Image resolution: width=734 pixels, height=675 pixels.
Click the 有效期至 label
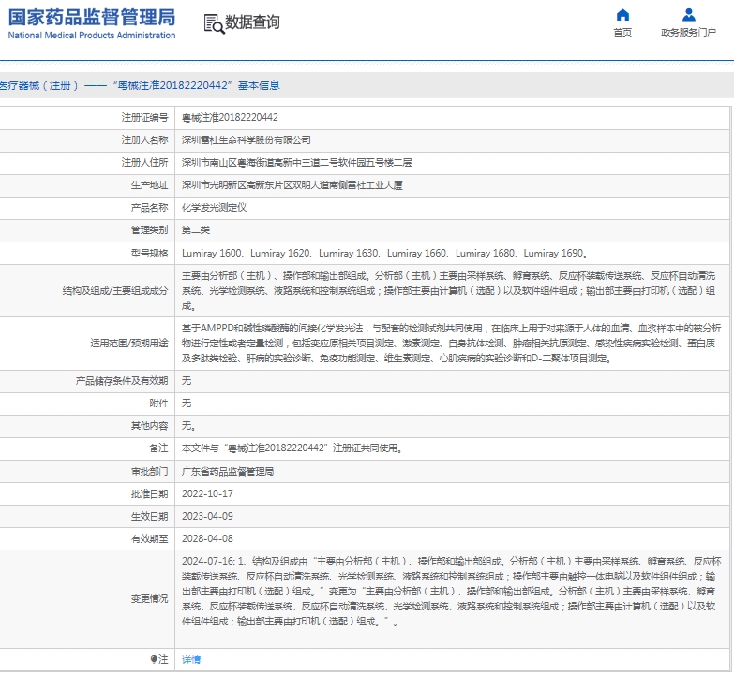(149, 538)
